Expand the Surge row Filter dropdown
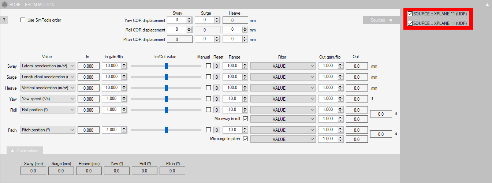 [283, 77]
